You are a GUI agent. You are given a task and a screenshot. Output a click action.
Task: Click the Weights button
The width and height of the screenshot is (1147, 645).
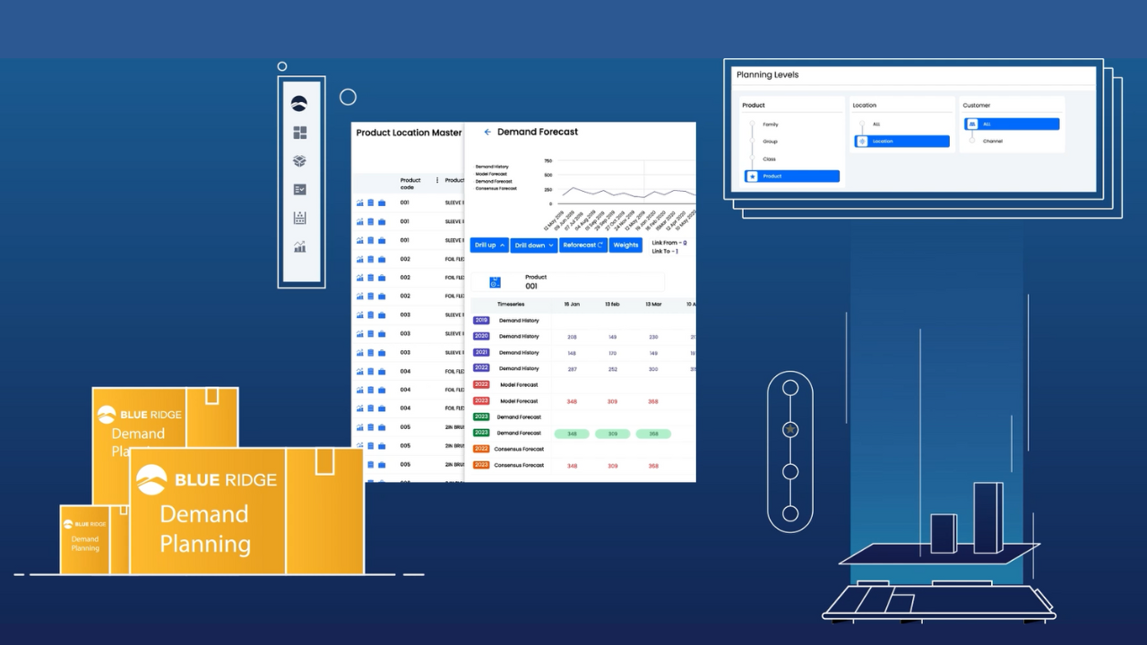tap(625, 245)
